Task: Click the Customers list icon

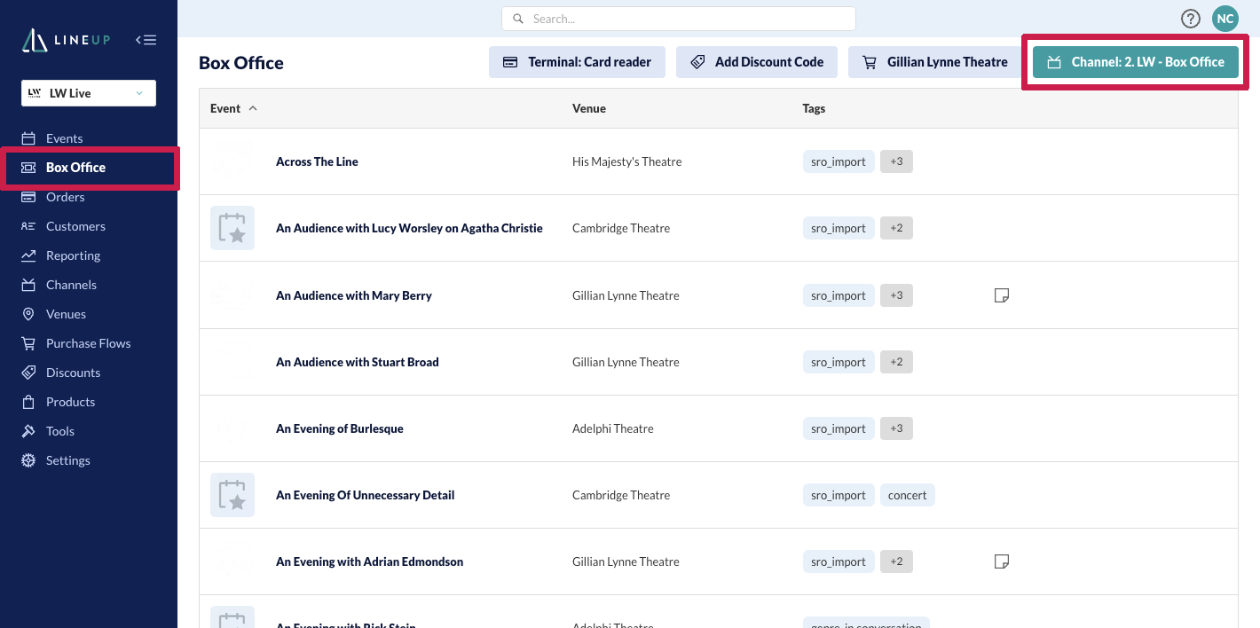Action: point(28,226)
